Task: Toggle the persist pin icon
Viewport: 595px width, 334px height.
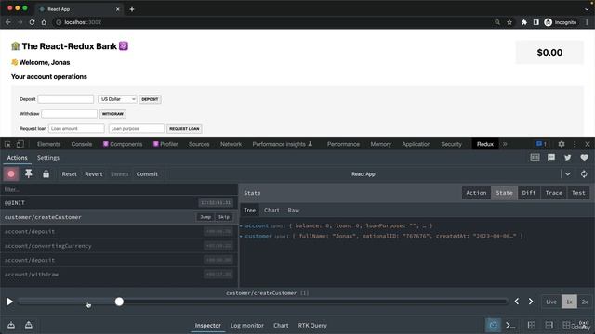Action: click(29, 173)
